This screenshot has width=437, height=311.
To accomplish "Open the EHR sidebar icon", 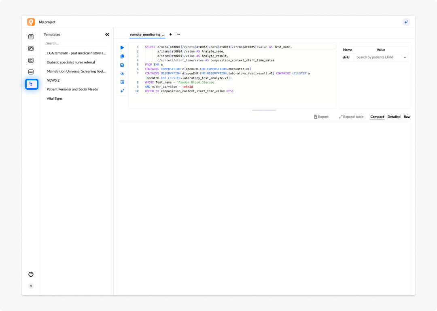I will [x=31, y=72].
